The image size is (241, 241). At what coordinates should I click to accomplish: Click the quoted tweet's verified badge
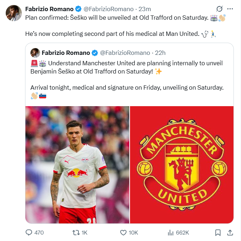click(95, 53)
